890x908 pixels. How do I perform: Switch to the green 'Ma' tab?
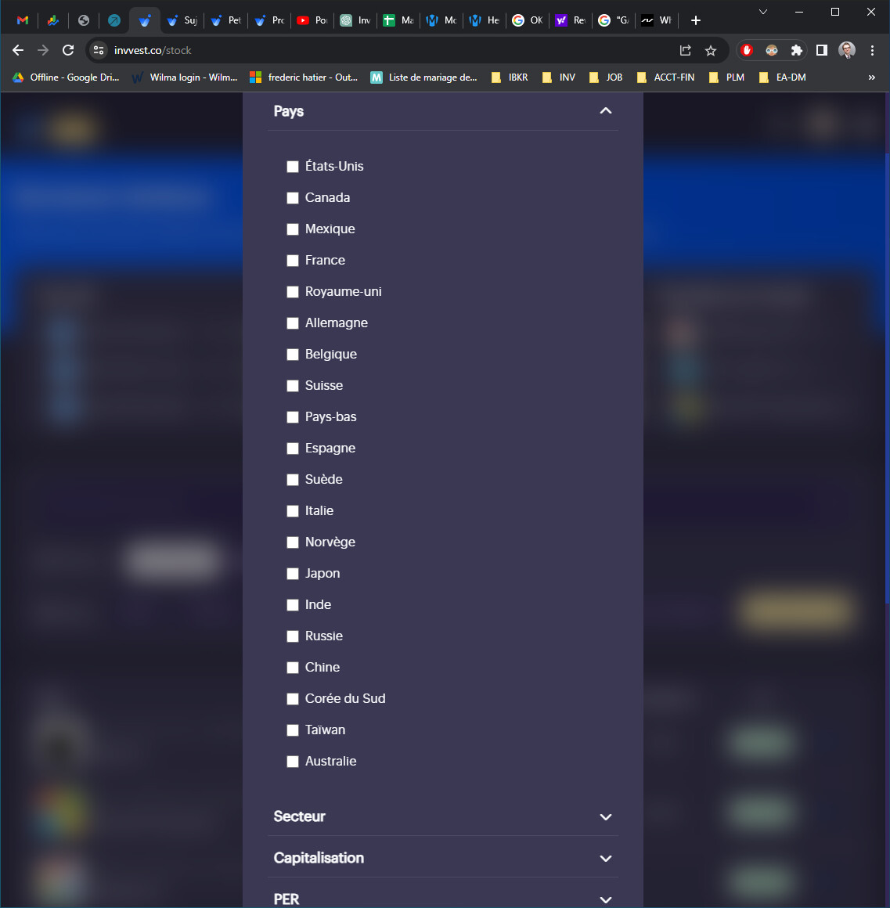coord(398,20)
